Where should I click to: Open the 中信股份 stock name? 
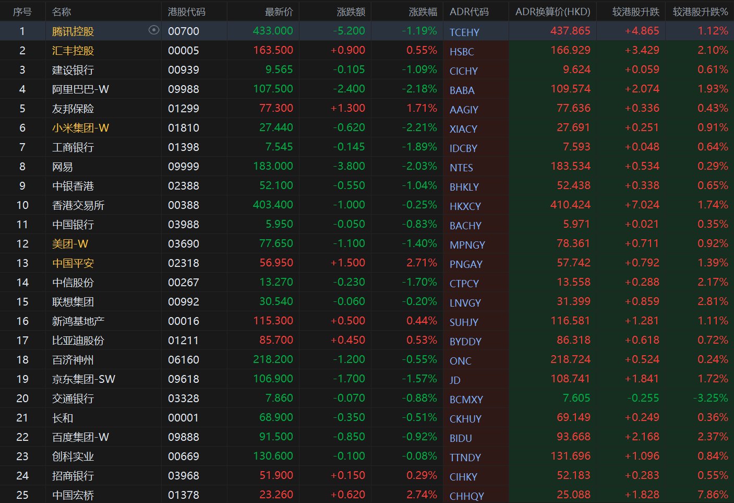pyautogui.click(x=73, y=283)
